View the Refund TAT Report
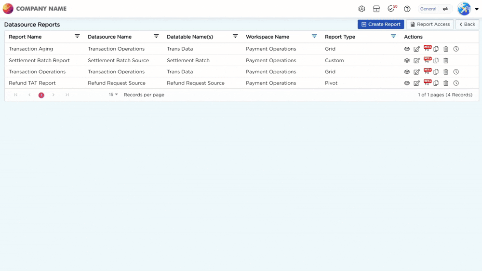Screen dimensions: 482x271 [x=407, y=83]
